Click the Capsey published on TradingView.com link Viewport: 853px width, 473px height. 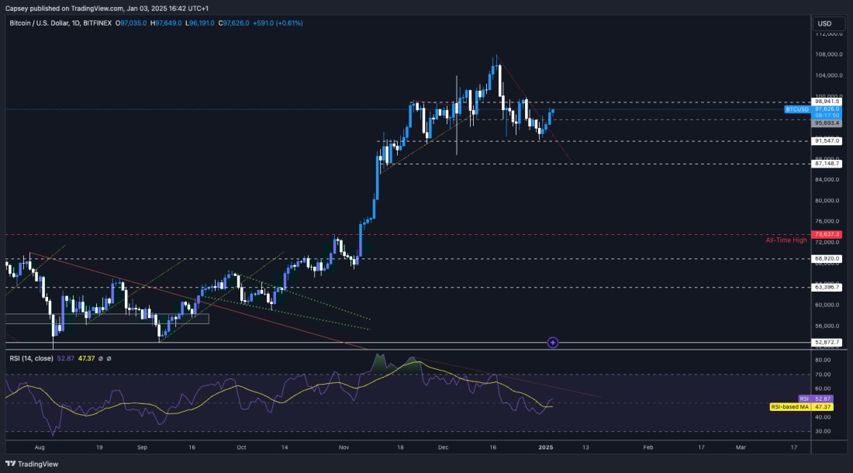click(x=78, y=9)
